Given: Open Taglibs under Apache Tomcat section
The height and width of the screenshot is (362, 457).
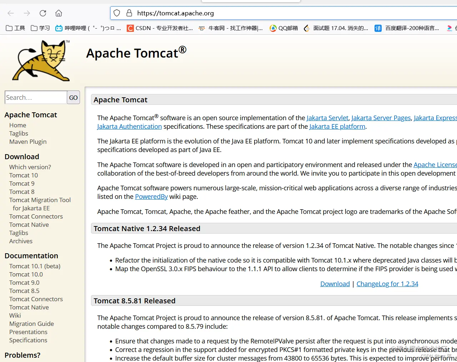Looking at the screenshot, I should pyautogui.click(x=19, y=133).
